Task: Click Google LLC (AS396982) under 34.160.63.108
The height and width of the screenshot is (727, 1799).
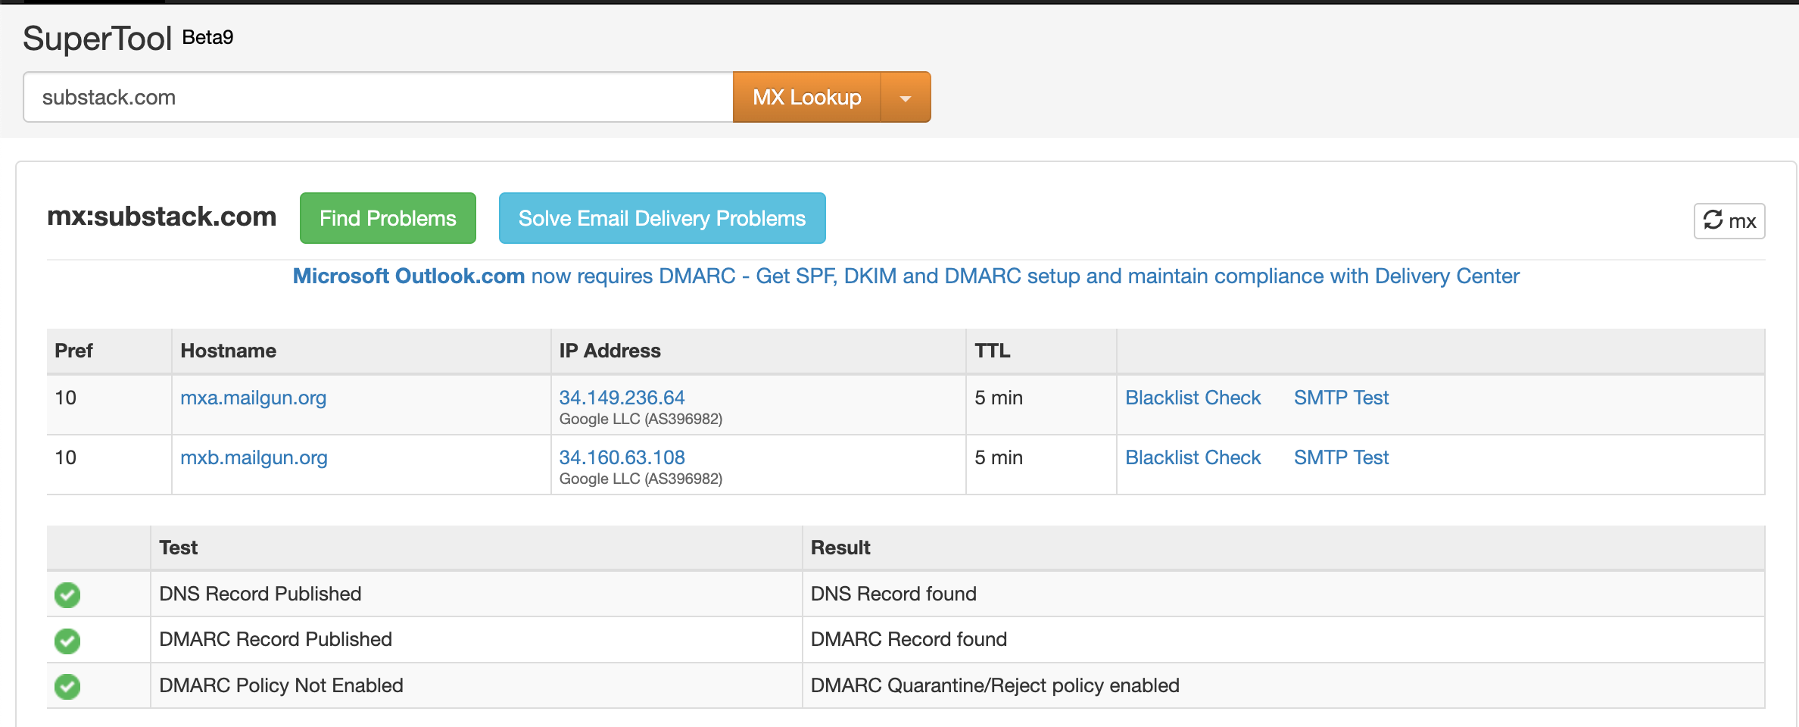Action: click(x=641, y=479)
